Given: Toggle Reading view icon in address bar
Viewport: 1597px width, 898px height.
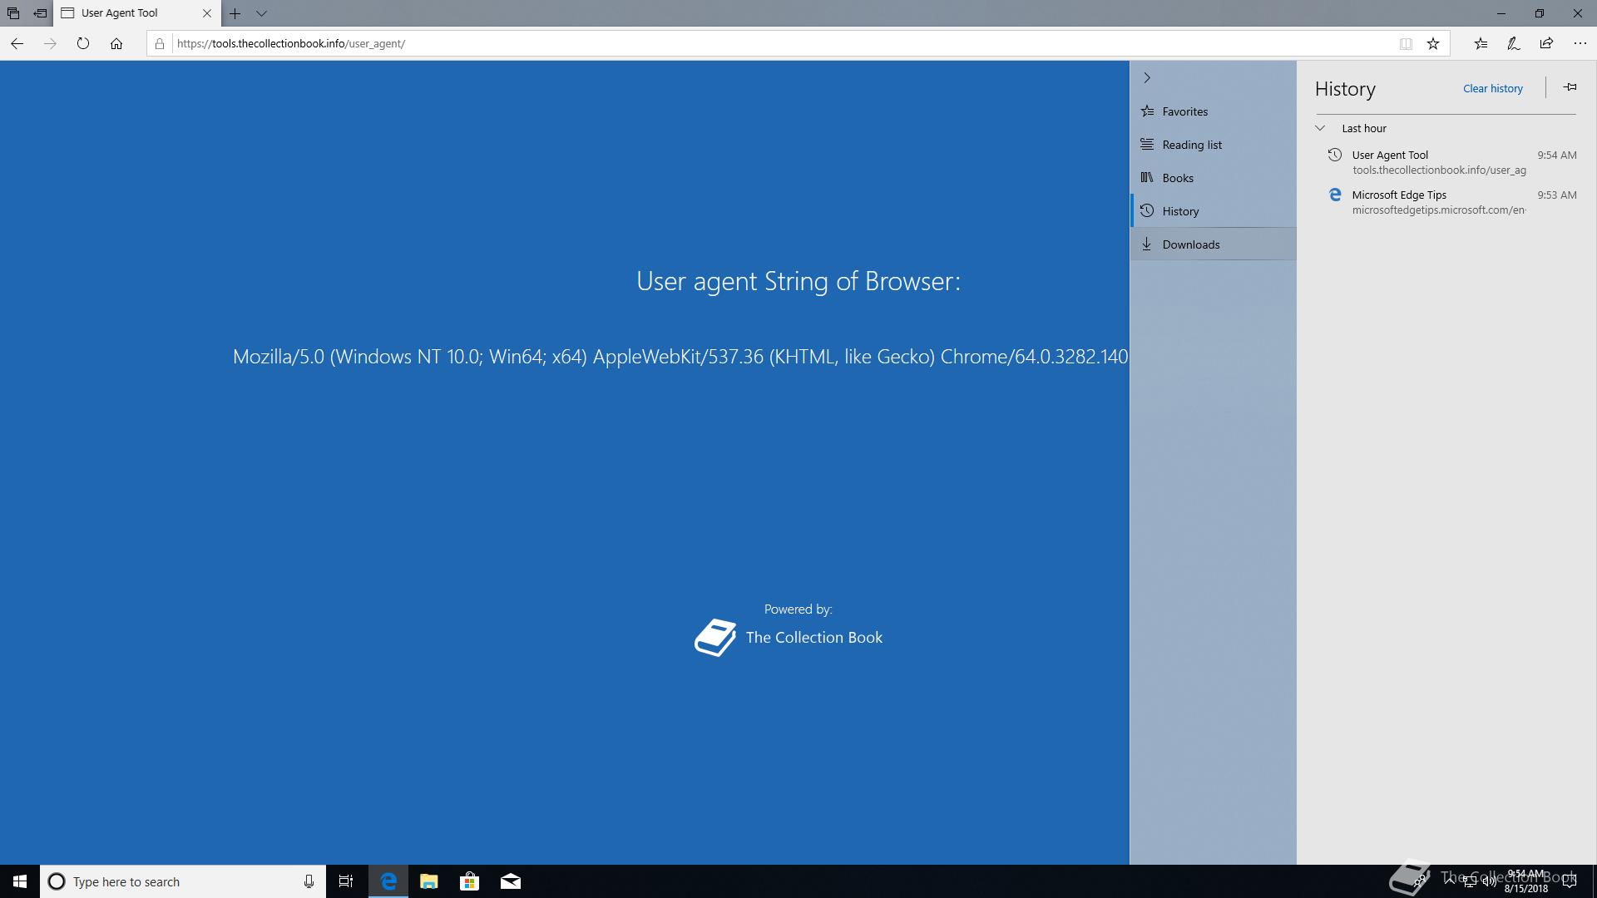Looking at the screenshot, I should [1406, 43].
